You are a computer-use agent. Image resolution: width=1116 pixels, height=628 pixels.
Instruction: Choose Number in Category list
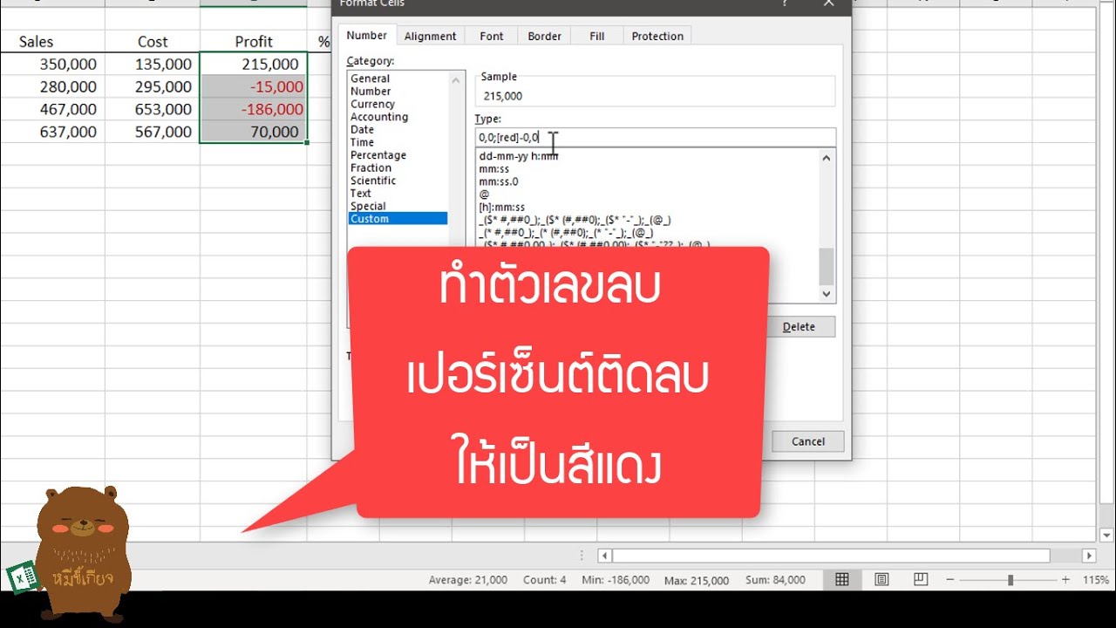tap(371, 91)
